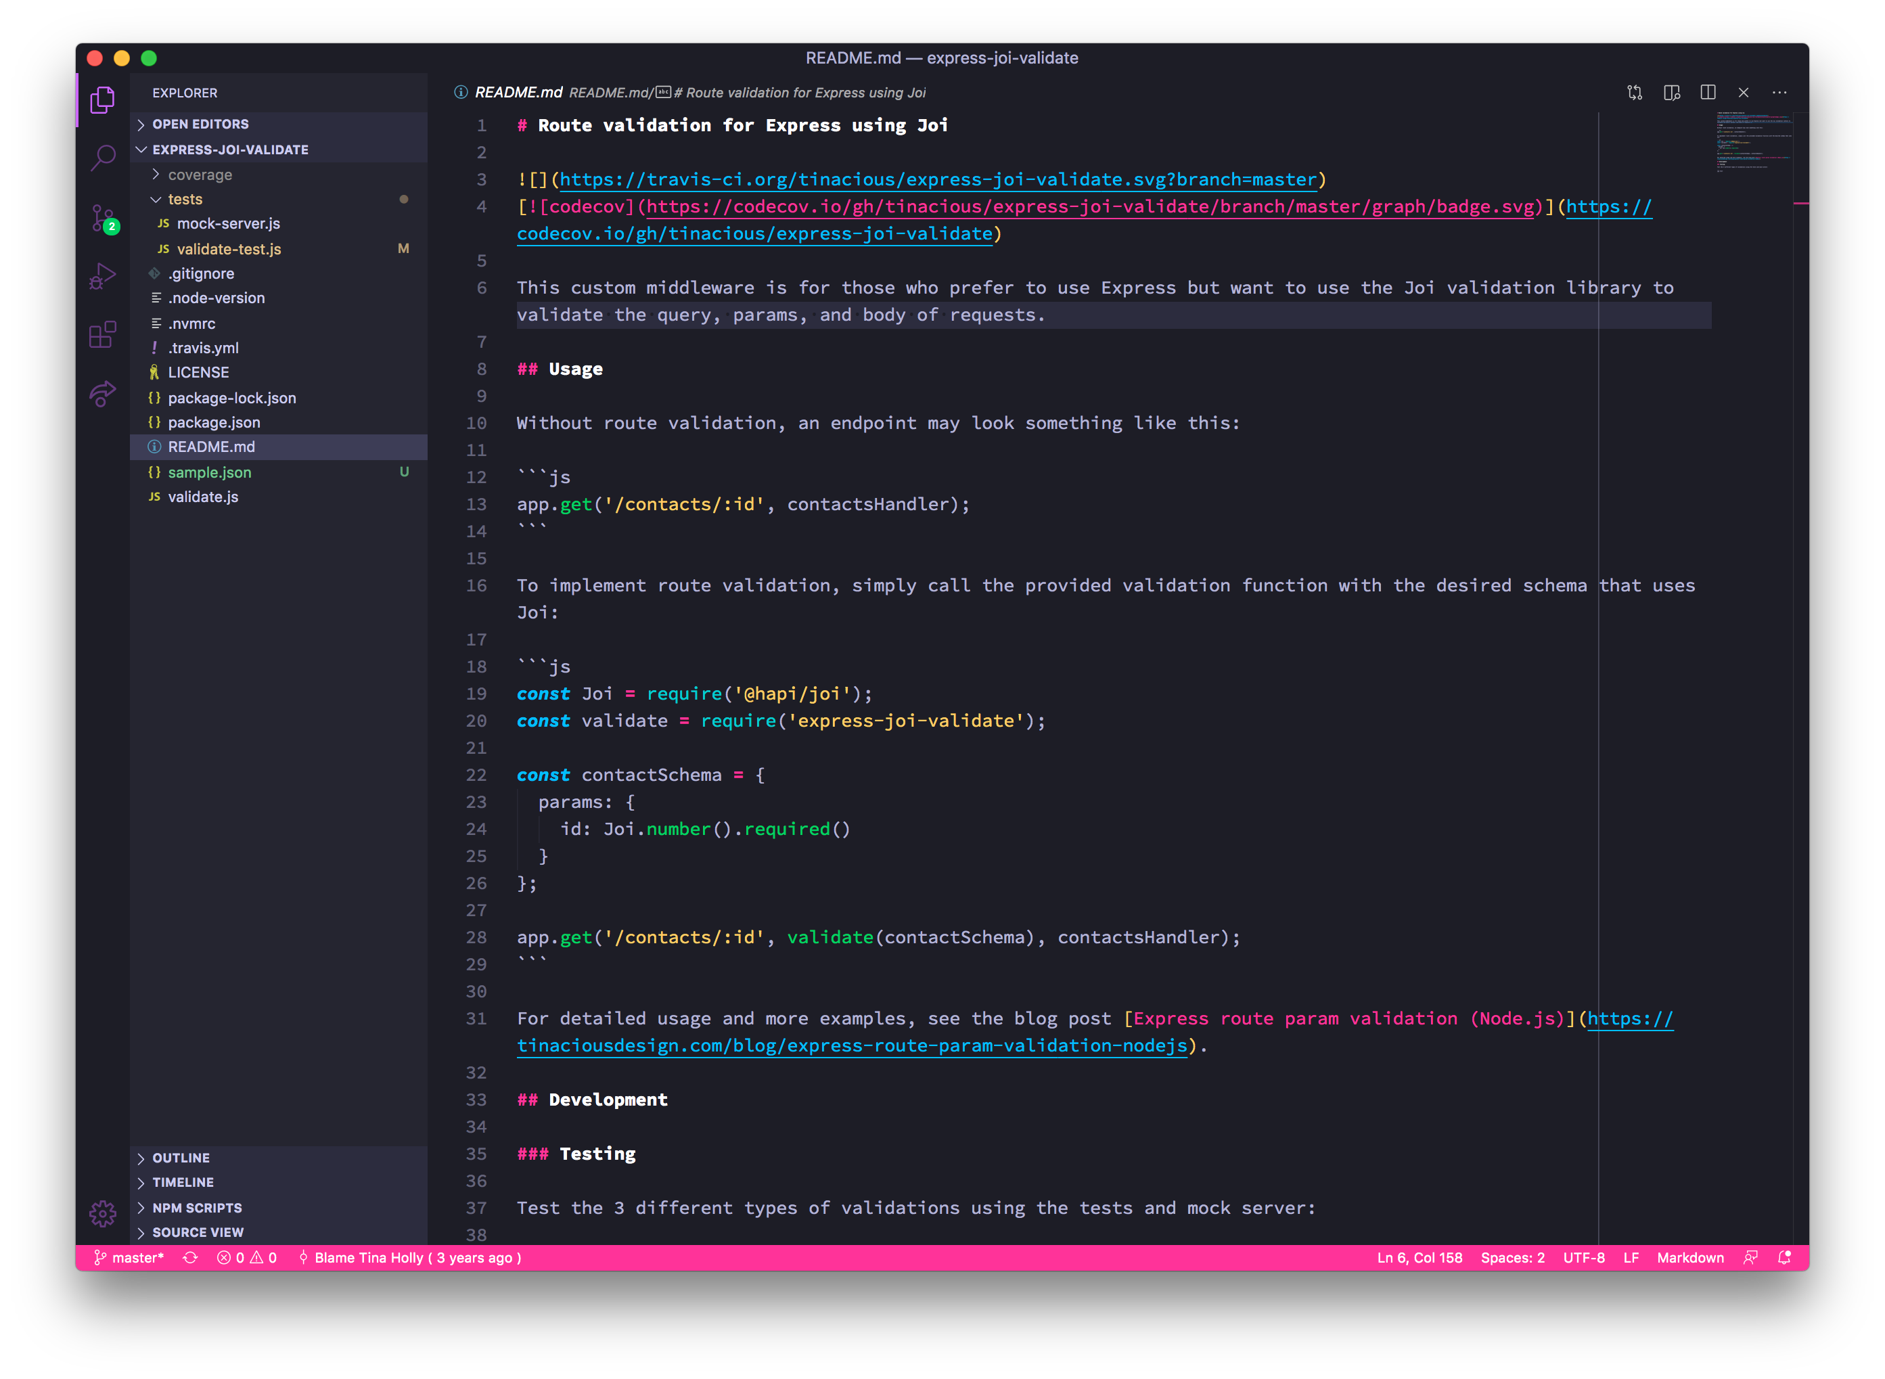Open the Search view in activity bar
Screen dimensions: 1885x1379
[x=103, y=157]
